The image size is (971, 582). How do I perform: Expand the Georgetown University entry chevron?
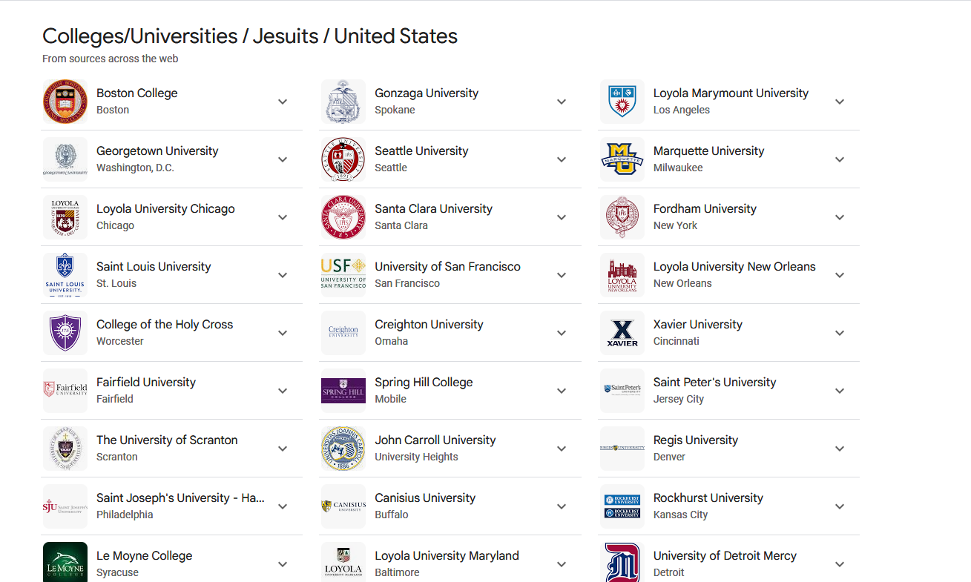pyautogui.click(x=283, y=159)
